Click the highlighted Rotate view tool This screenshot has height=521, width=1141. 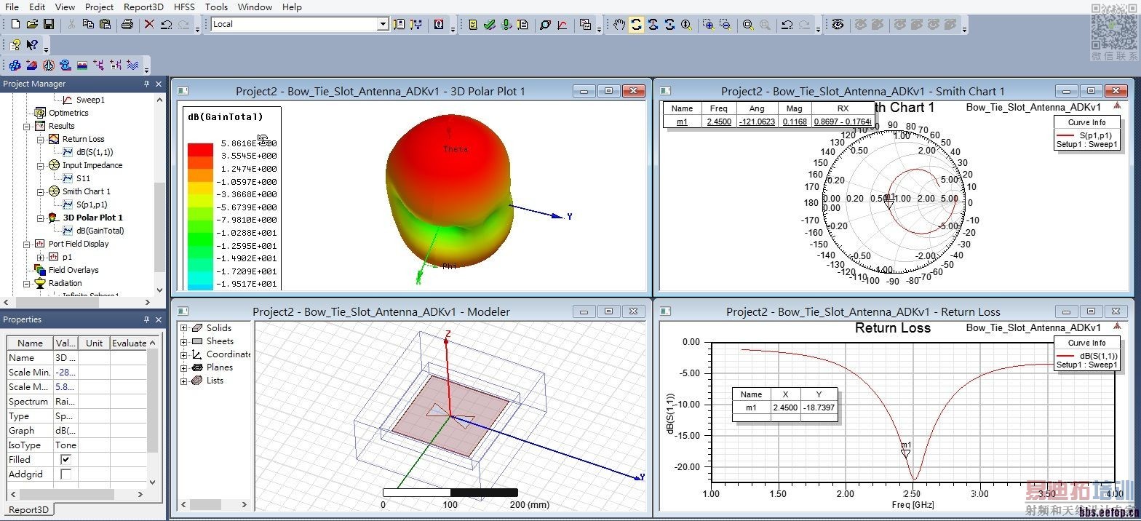tap(636, 25)
